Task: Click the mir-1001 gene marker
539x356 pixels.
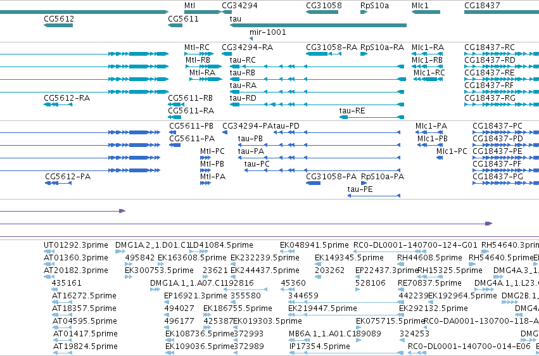Action: (251, 39)
